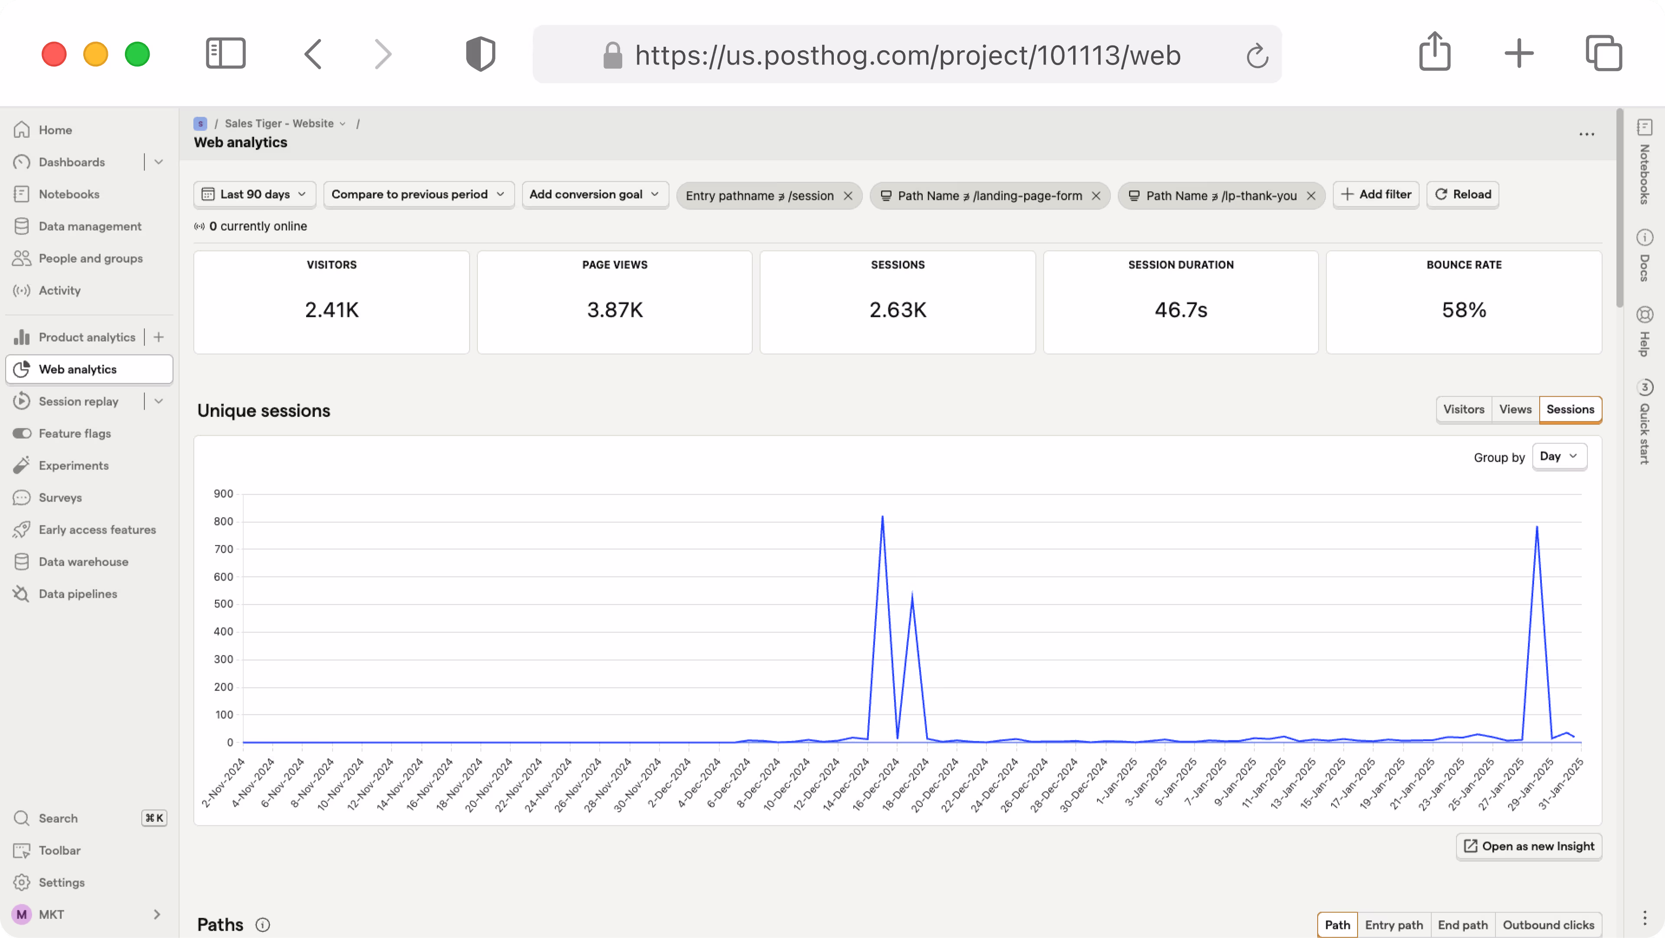Screen dimensions: 1665x938
Task: Select Web analytics in sidebar
Action: pos(88,369)
